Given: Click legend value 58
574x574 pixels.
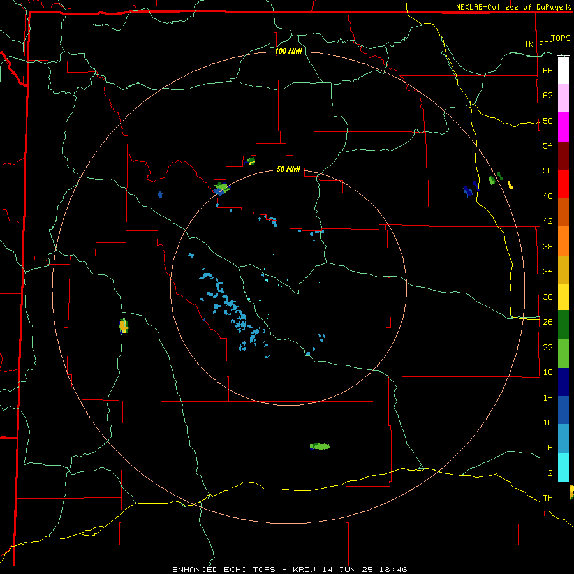Looking at the screenshot, I should pos(548,121).
